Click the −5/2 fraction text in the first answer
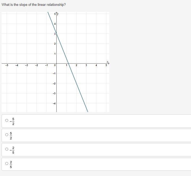Screen dimensions: 191x176 [12, 121]
